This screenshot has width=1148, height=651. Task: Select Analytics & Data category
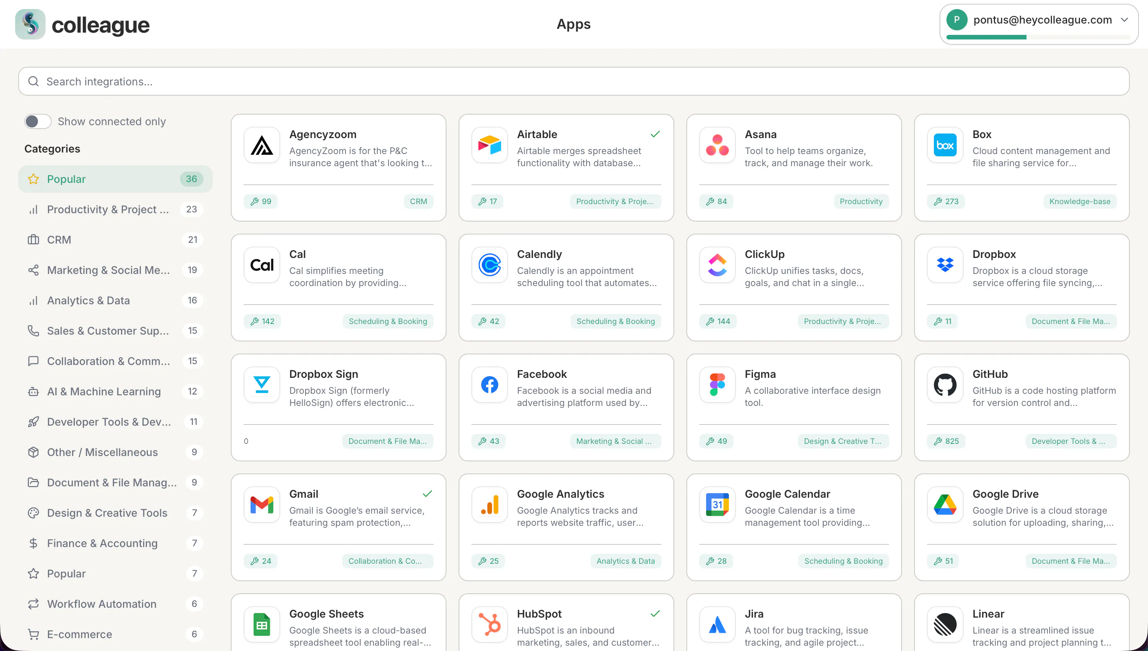click(115, 300)
